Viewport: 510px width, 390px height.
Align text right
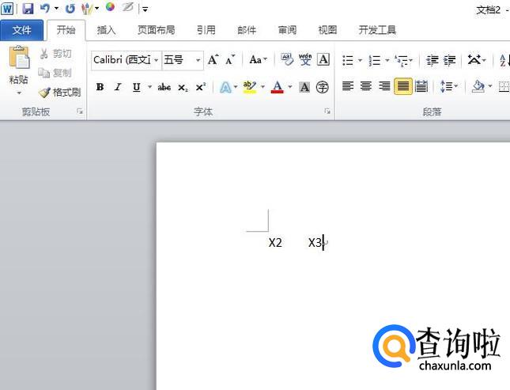coord(384,86)
